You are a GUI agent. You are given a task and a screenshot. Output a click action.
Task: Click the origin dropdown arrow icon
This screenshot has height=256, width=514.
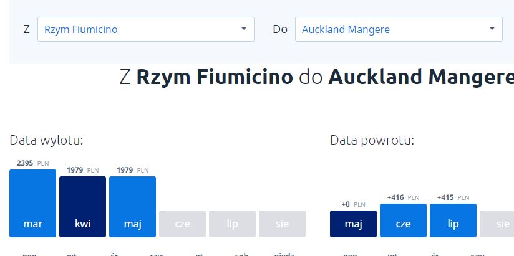click(x=243, y=29)
